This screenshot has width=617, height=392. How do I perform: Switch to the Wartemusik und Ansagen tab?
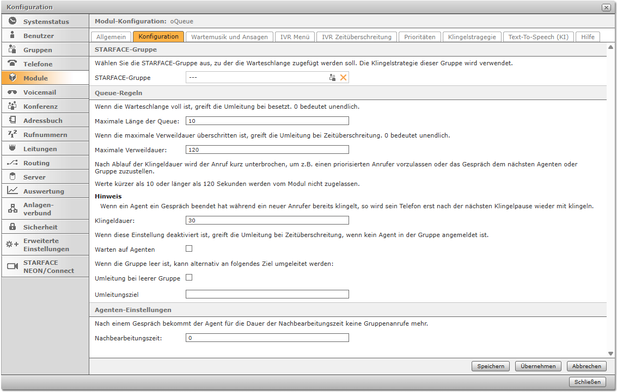[229, 37]
